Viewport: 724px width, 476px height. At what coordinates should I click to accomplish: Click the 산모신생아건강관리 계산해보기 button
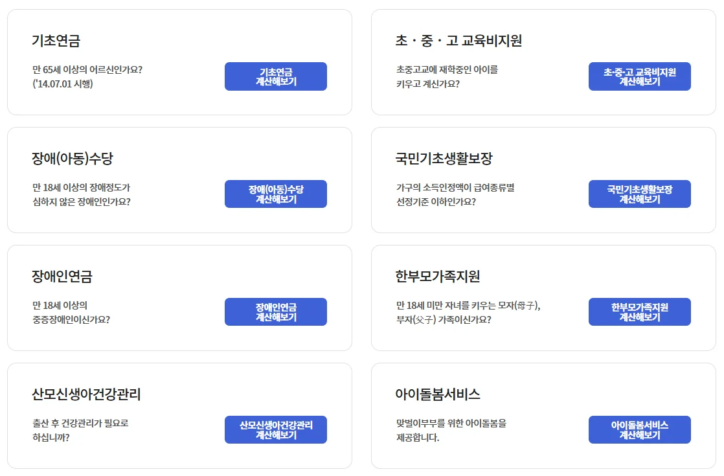[275, 429]
